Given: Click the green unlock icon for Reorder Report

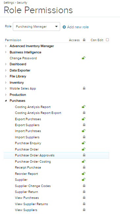Looking at the screenshot, I should (x=84, y=174).
